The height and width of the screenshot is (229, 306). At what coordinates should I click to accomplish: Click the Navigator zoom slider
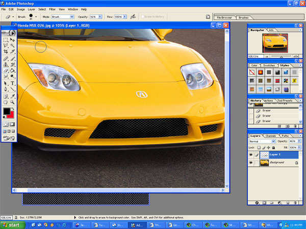coord(281,56)
